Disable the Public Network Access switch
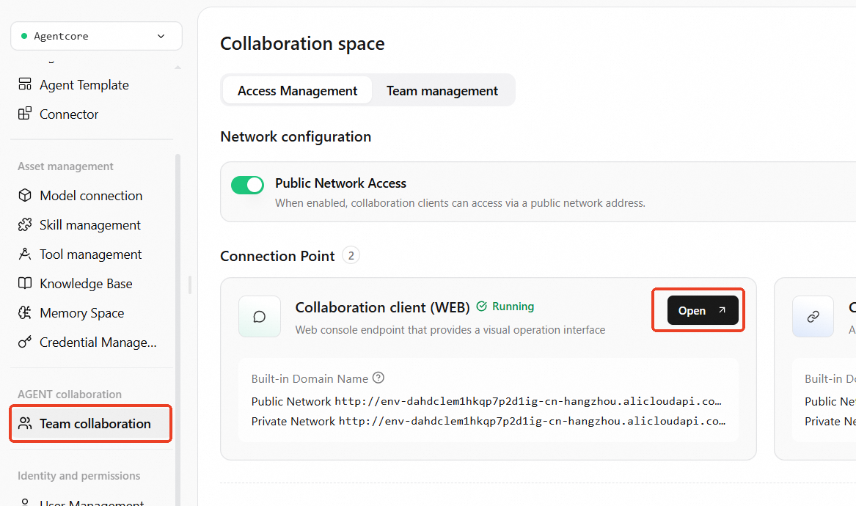856x506 pixels. pos(247,185)
